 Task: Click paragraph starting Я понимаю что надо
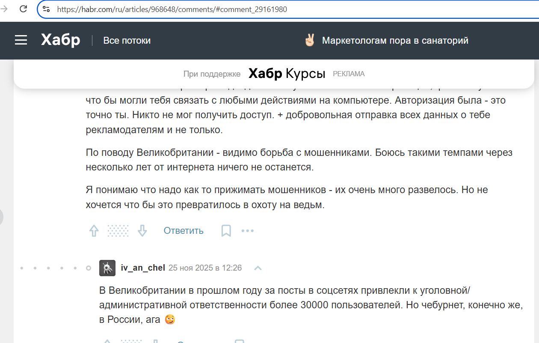coord(287,197)
